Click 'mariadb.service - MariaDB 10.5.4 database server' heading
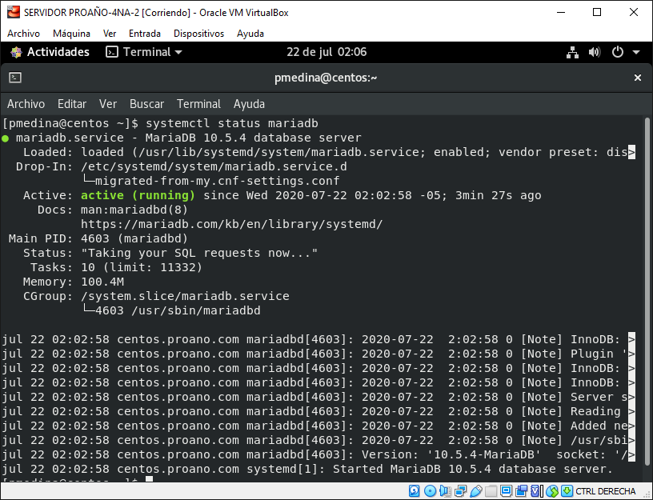 pos(189,138)
